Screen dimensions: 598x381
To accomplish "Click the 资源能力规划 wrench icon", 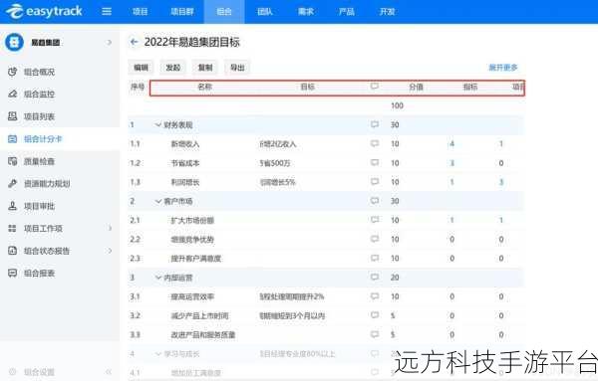I will [x=13, y=184].
